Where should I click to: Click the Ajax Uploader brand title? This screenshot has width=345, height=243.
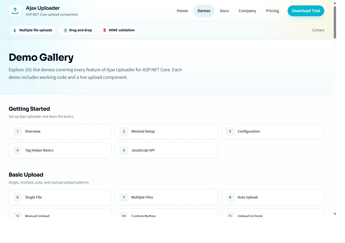pos(43,8)
